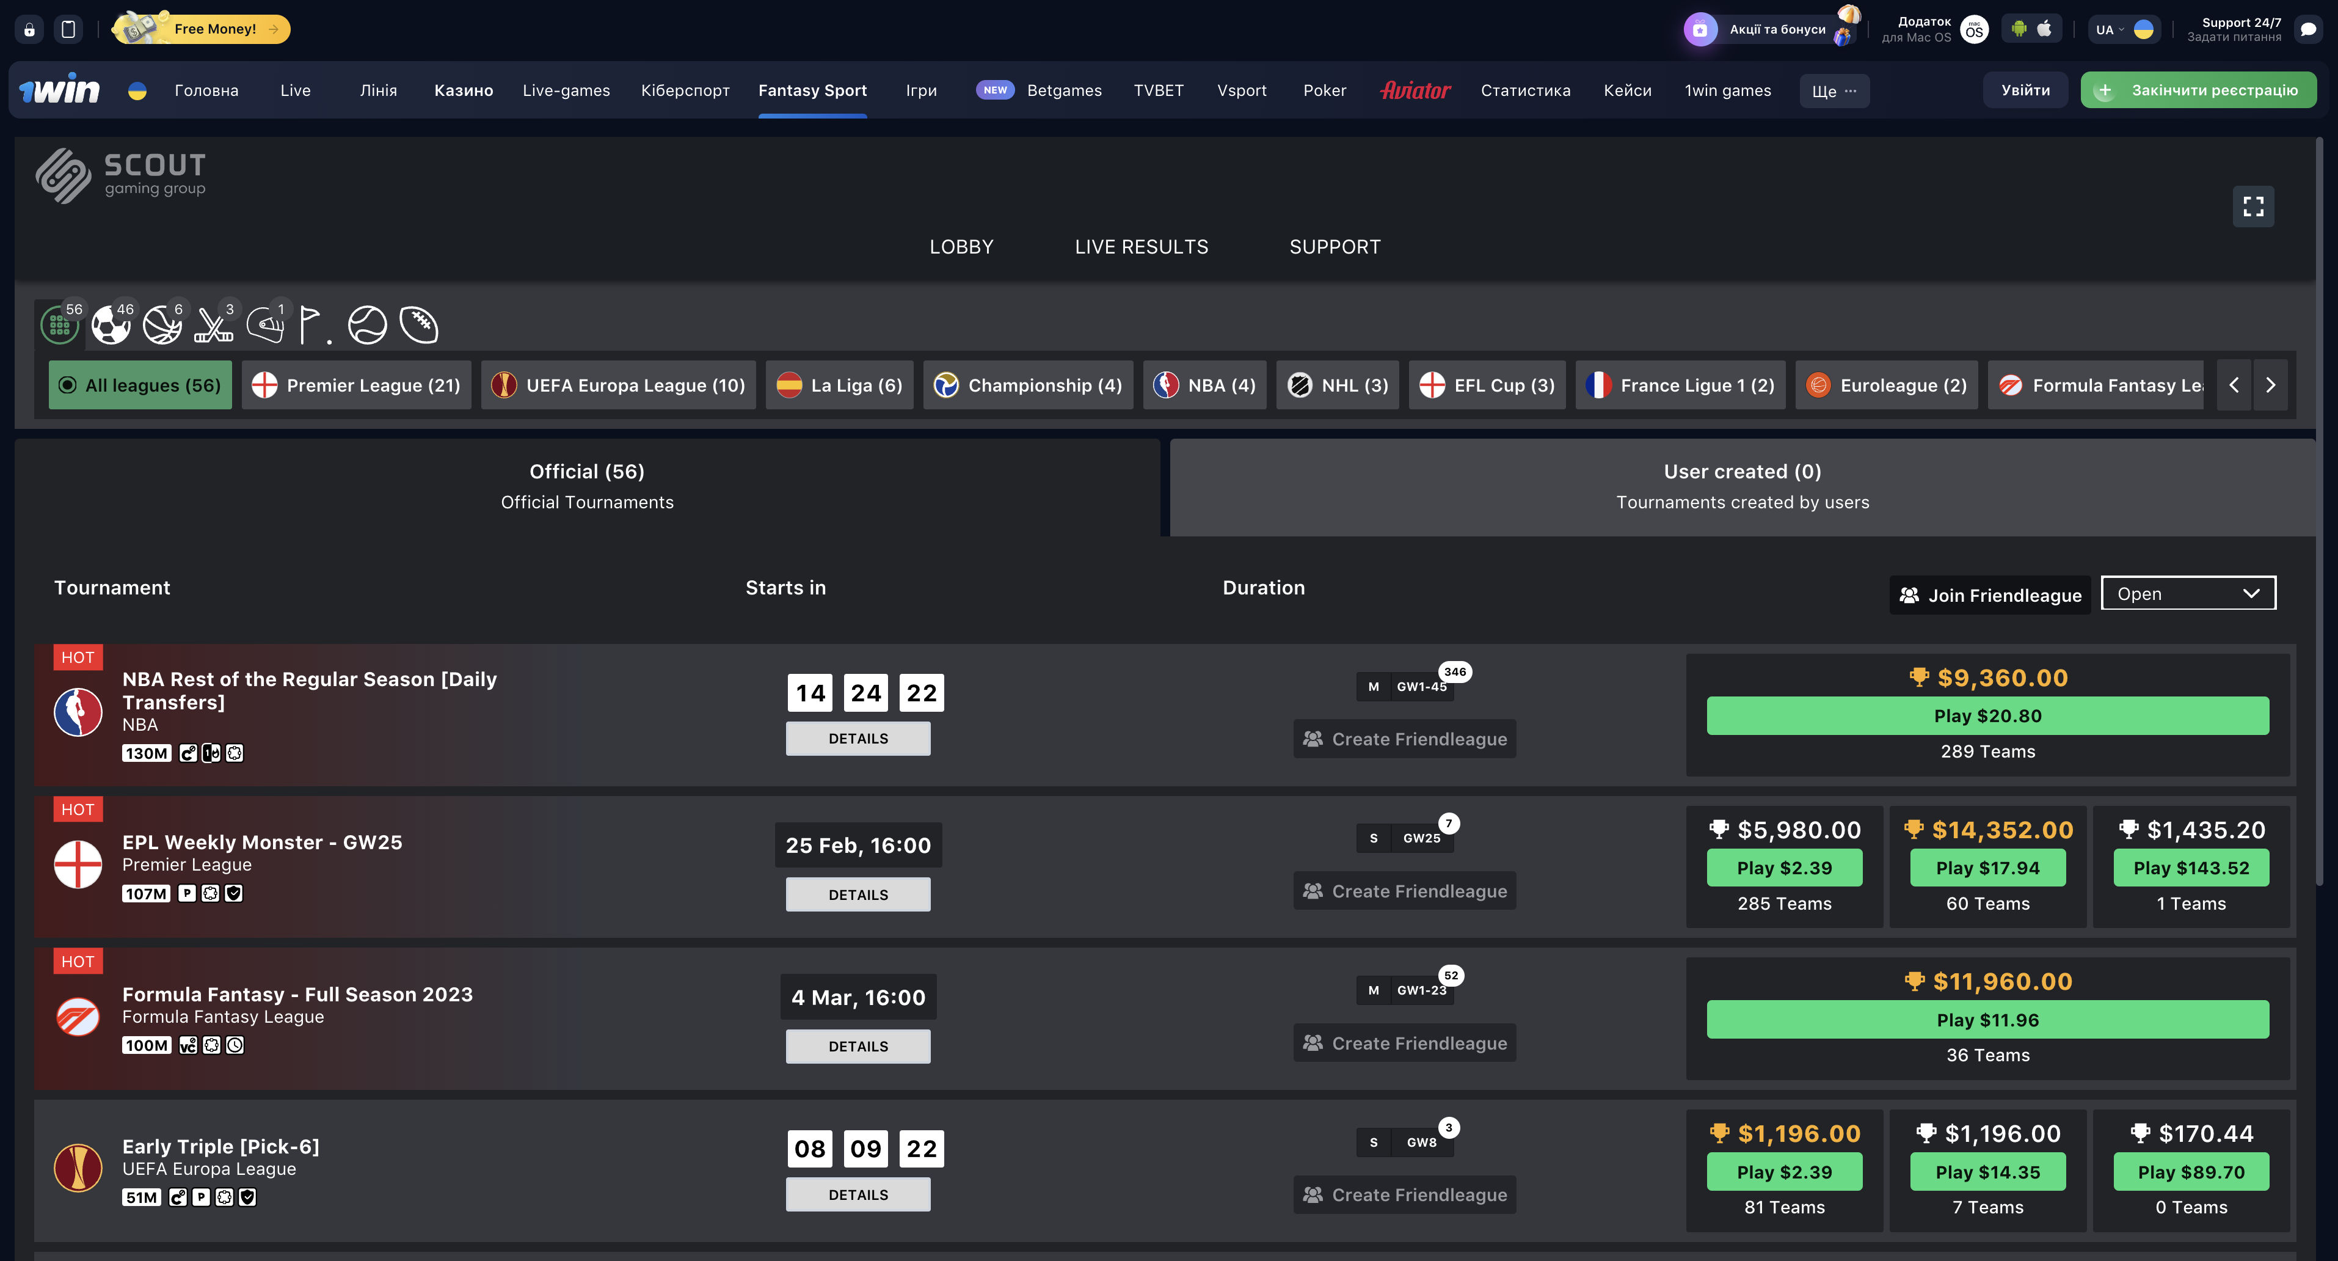Filter by NBA (4) league
This screenshot has height=1261, width=2338.
1204,385
